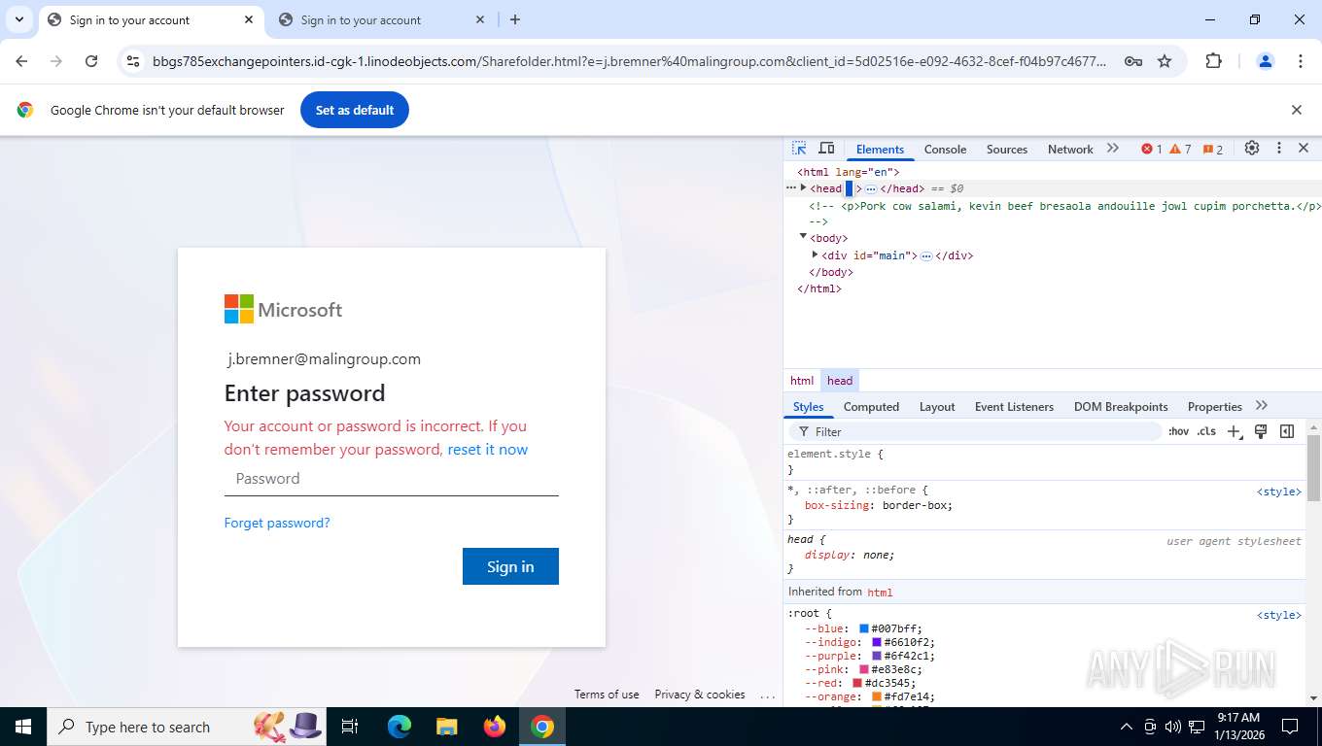1322x746 pixels.
Task: Follow the reset it now link
Action: [x=488, y=449]
